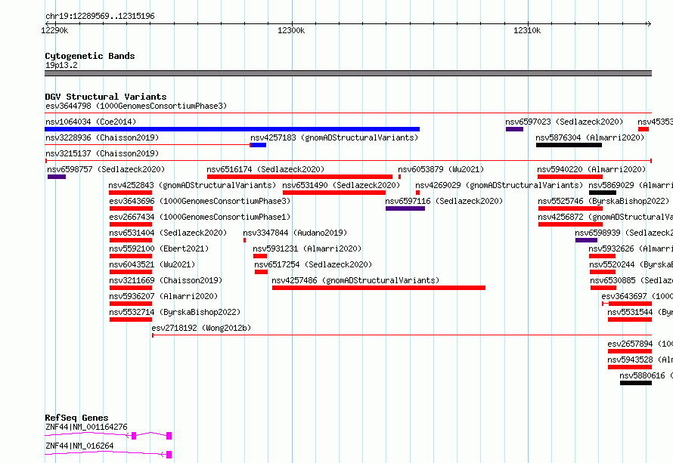Click esv2667434 (1000GenomesConsortiumPhase1) label
Screen dimensions: 673x463
200,217
